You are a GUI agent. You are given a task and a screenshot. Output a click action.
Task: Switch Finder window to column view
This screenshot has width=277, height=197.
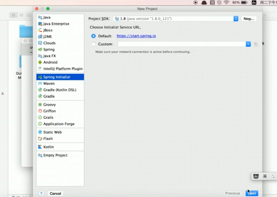29,15
